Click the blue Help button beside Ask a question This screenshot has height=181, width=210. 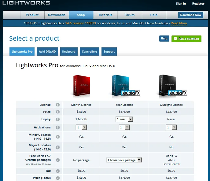164,39
